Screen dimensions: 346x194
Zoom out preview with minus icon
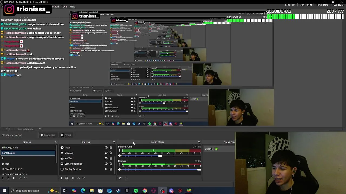(x=2, y=129)
